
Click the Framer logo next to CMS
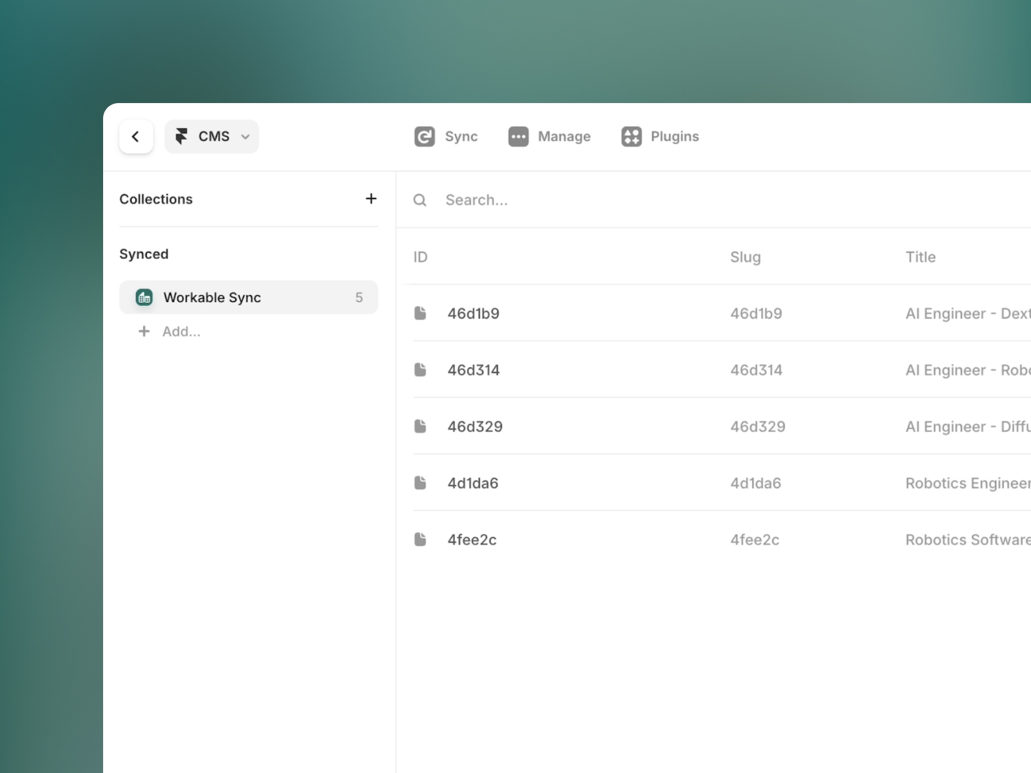pos(182,136)
